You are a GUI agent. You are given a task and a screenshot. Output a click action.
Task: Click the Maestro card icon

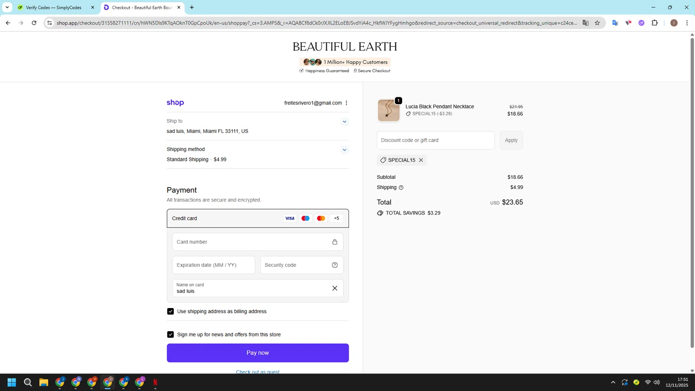pyautogui.click(x=305, y=218)
